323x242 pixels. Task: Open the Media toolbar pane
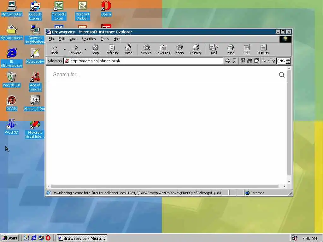coord(179,49)
